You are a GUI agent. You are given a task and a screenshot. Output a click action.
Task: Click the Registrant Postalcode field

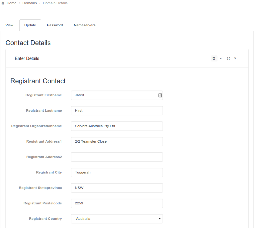click(117, 203)
